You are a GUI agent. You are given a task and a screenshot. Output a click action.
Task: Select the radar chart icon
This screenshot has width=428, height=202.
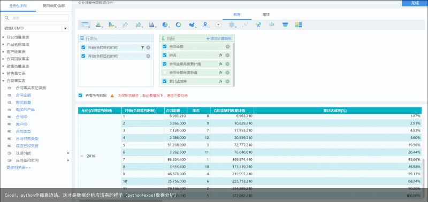[x=232, y=25]
